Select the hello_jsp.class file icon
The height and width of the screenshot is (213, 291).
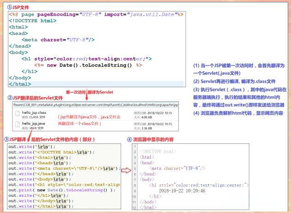point(18,113)
